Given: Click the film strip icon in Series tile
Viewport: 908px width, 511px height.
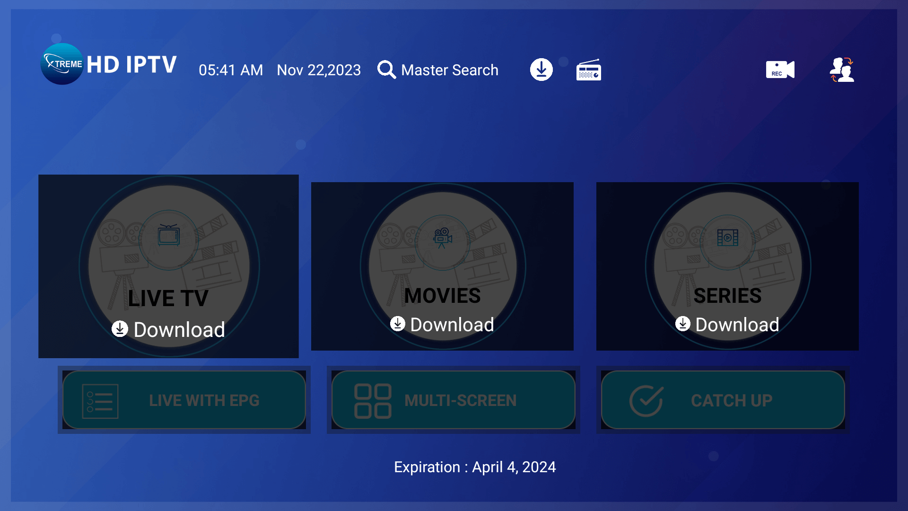Looking at the screenshot, I should pos(727,238).
